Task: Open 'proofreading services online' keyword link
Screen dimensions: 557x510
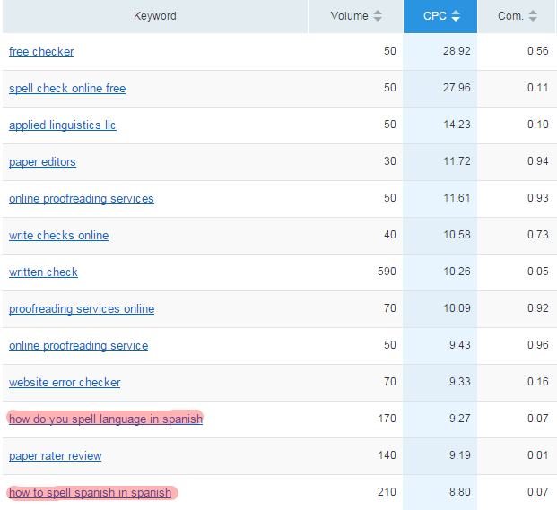Action: click(x=82, y=309)
